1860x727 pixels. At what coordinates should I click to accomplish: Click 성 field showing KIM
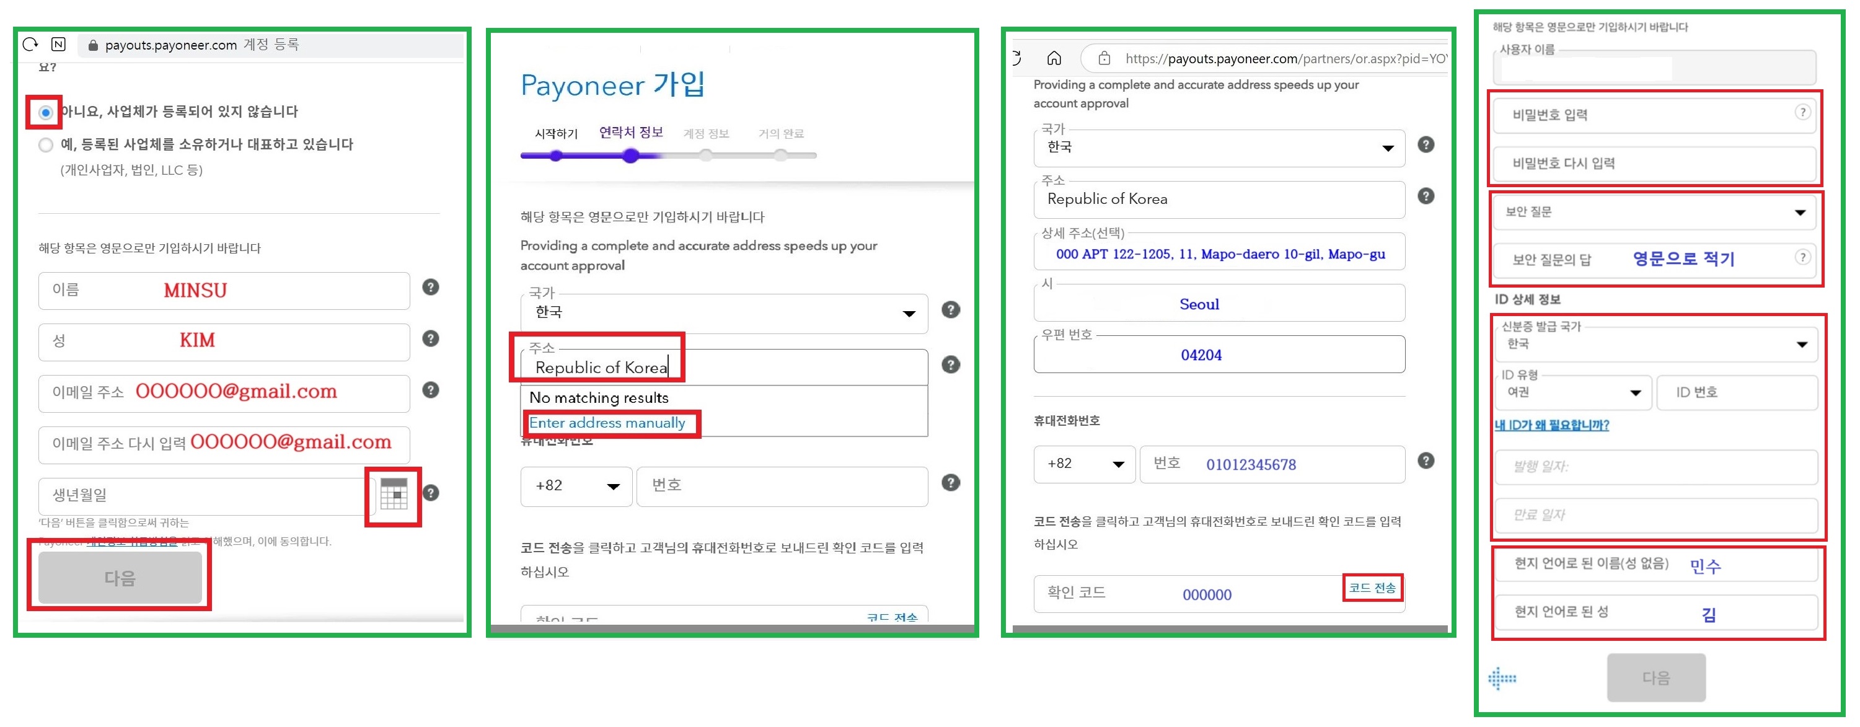tap(224, 342)
